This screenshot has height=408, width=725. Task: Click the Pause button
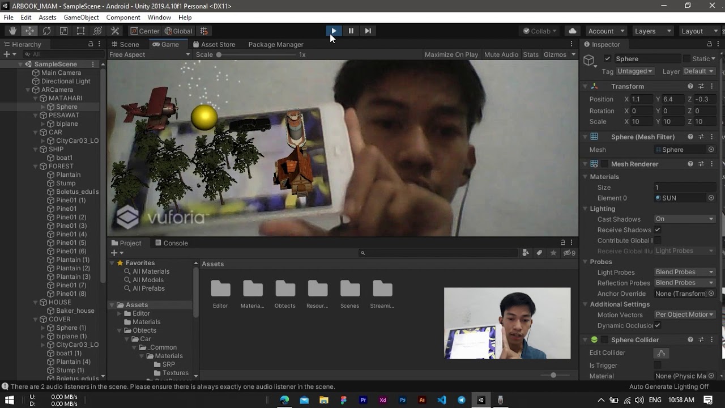tap(351, 31)
